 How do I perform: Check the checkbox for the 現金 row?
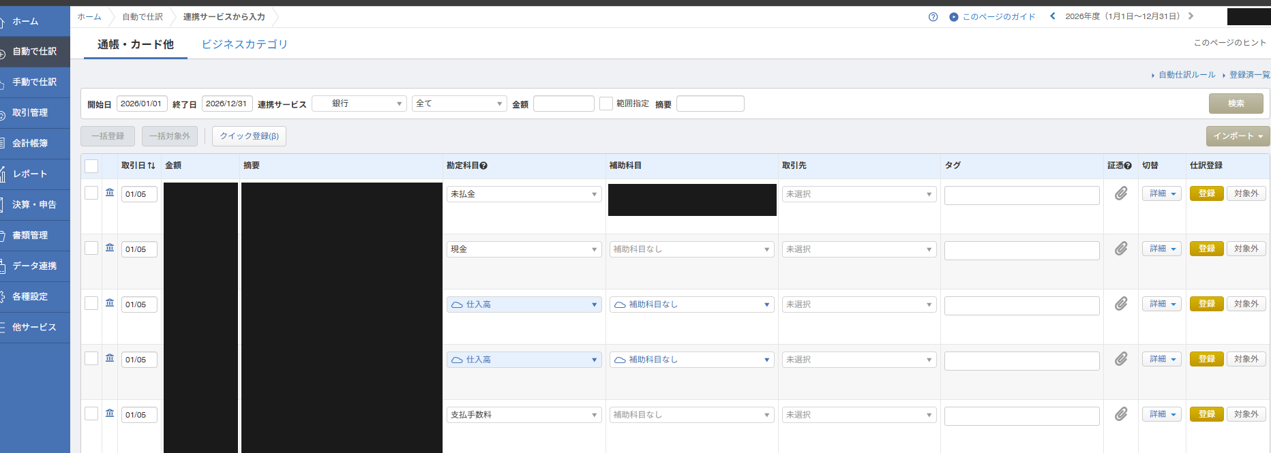tap(91, 248)
